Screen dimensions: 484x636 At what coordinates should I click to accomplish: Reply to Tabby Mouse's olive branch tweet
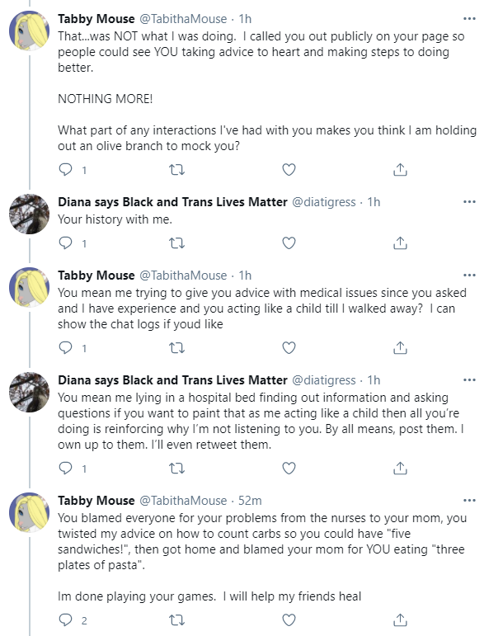pyautogui.click(x=66, y=170)
